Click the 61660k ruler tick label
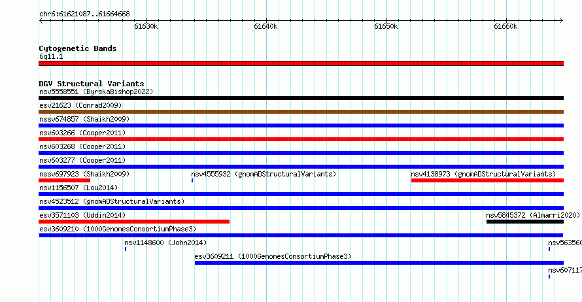The width and height of the screenshot is (582, 302). [x=505, y=26]
